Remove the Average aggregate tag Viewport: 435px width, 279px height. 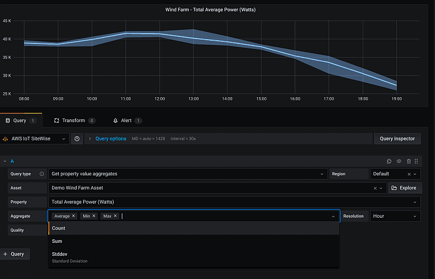point(73,216)
